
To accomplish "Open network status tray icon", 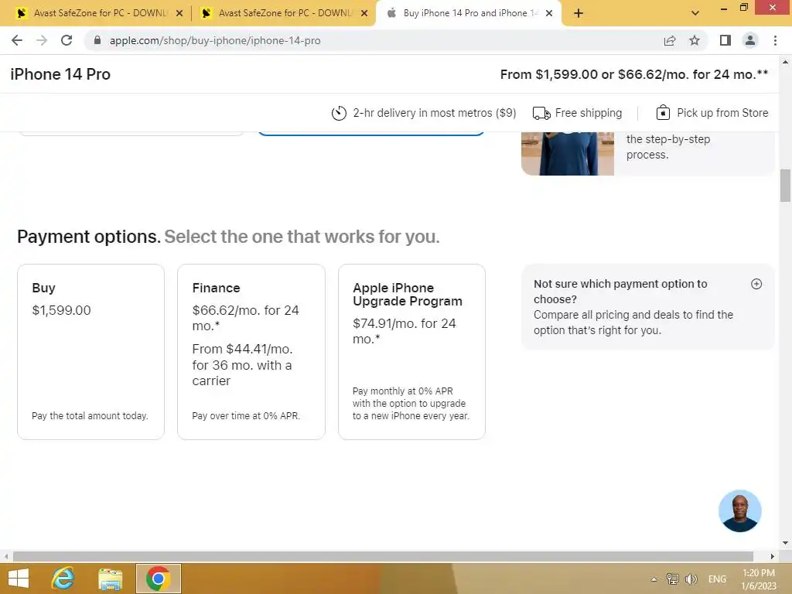I will coord(673,579).
